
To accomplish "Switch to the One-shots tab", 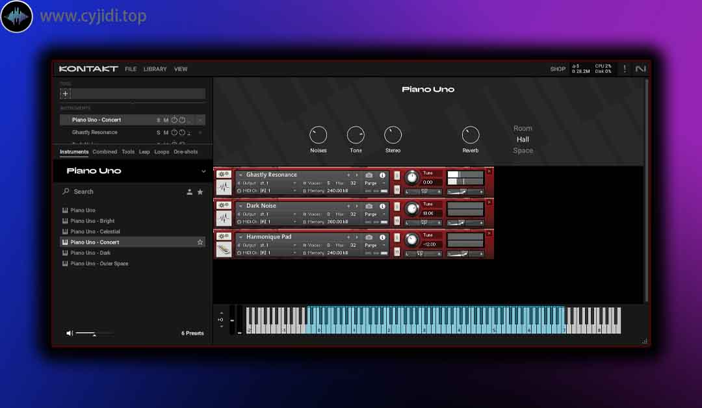I will pos(186,151).
